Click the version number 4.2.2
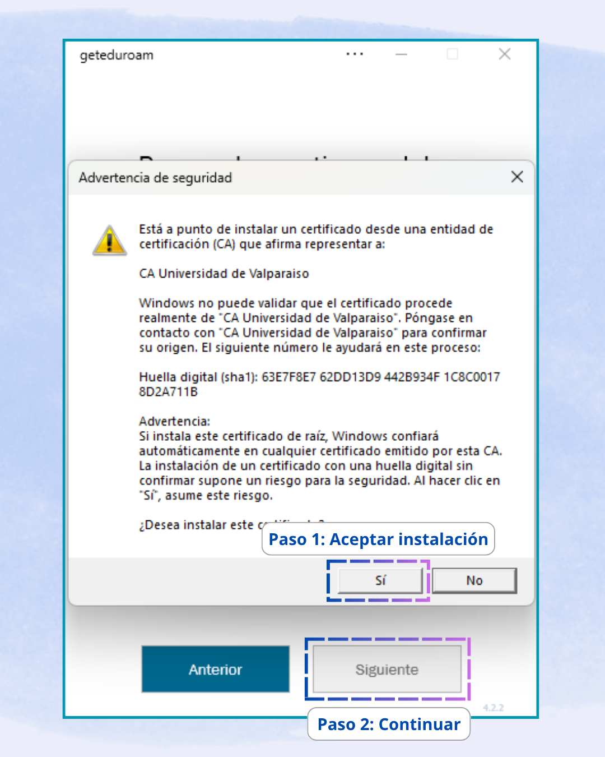605x757 pixels. click(494, 708)
